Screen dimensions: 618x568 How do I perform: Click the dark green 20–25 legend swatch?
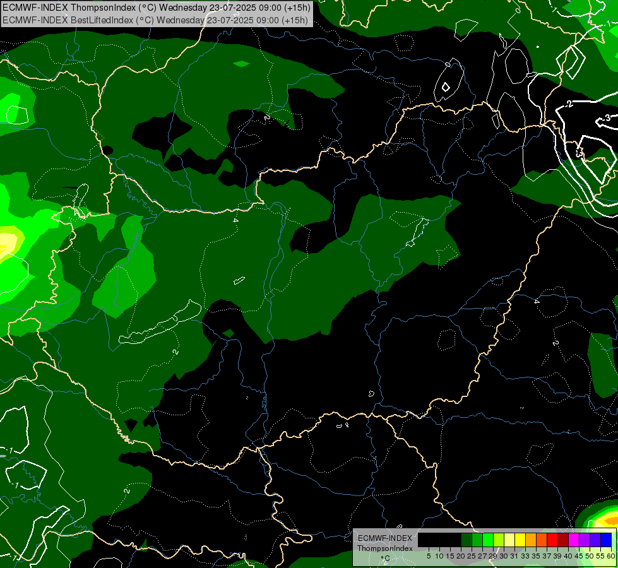click(x=466, y=540)
